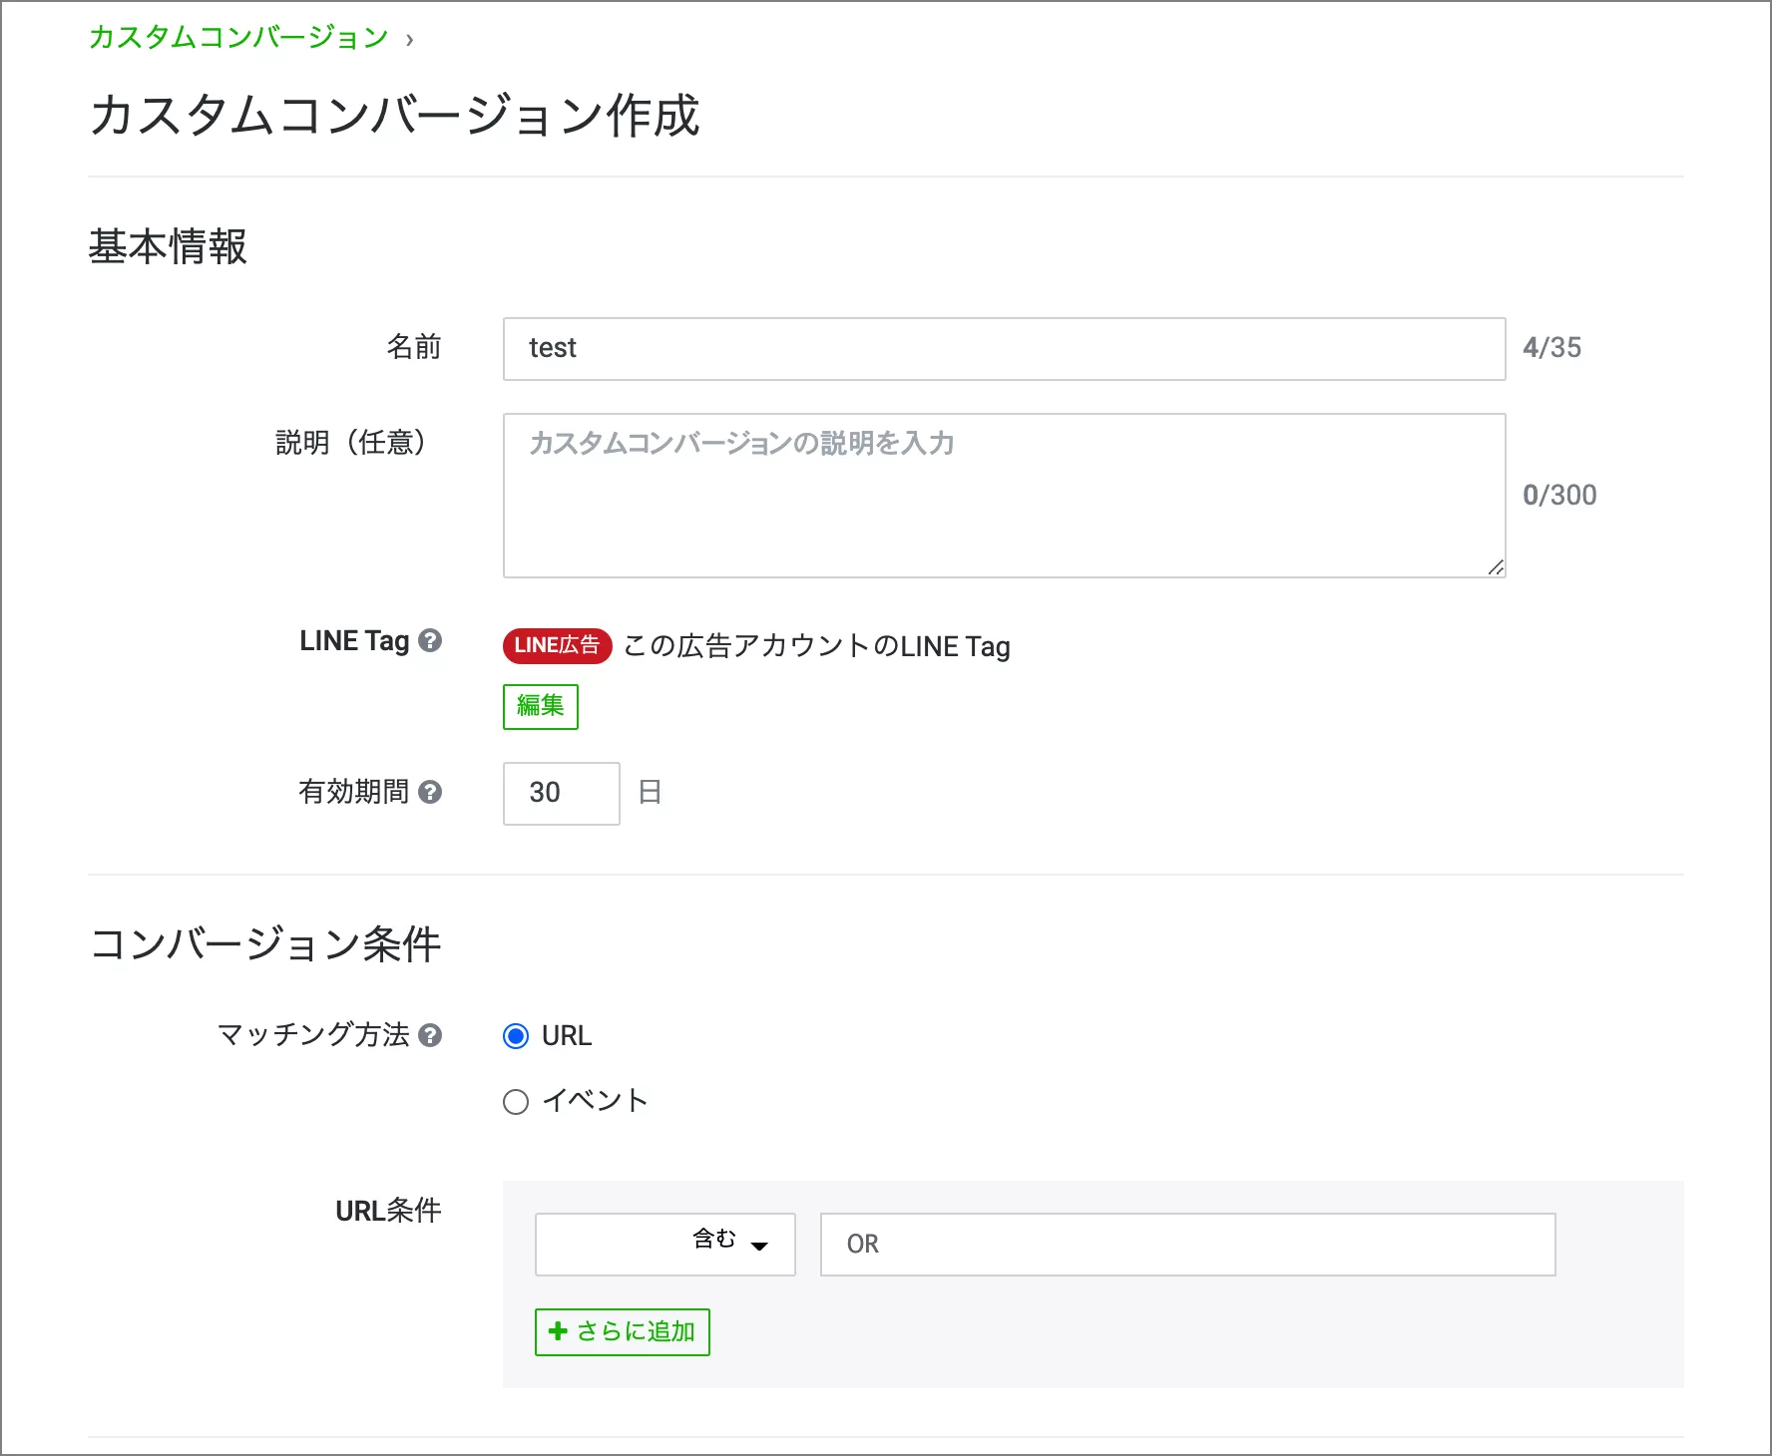1772x1456 pixels.
Task: Click the red LINE広告 badge
Action: point(557,646)
